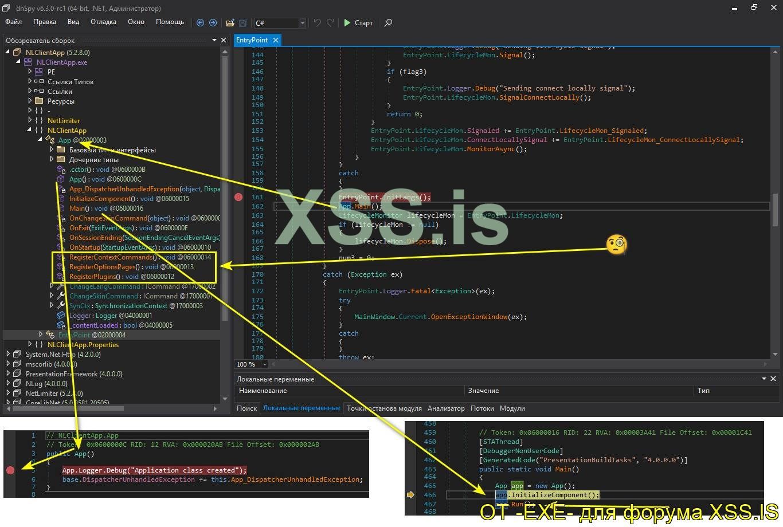
Task: Click the Redo toolbar icon
Action: [330, 23]
